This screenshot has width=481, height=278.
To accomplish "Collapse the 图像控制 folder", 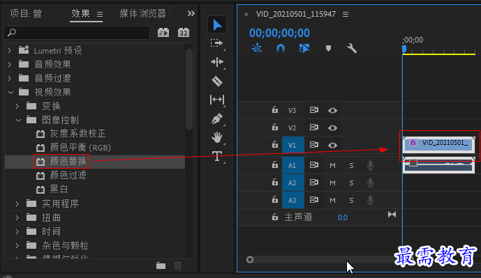I will tap(18, 120).
